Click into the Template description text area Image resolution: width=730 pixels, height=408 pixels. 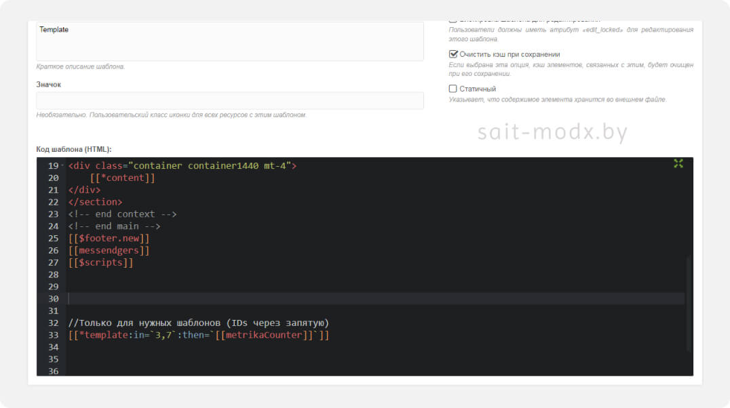point(229,42)
